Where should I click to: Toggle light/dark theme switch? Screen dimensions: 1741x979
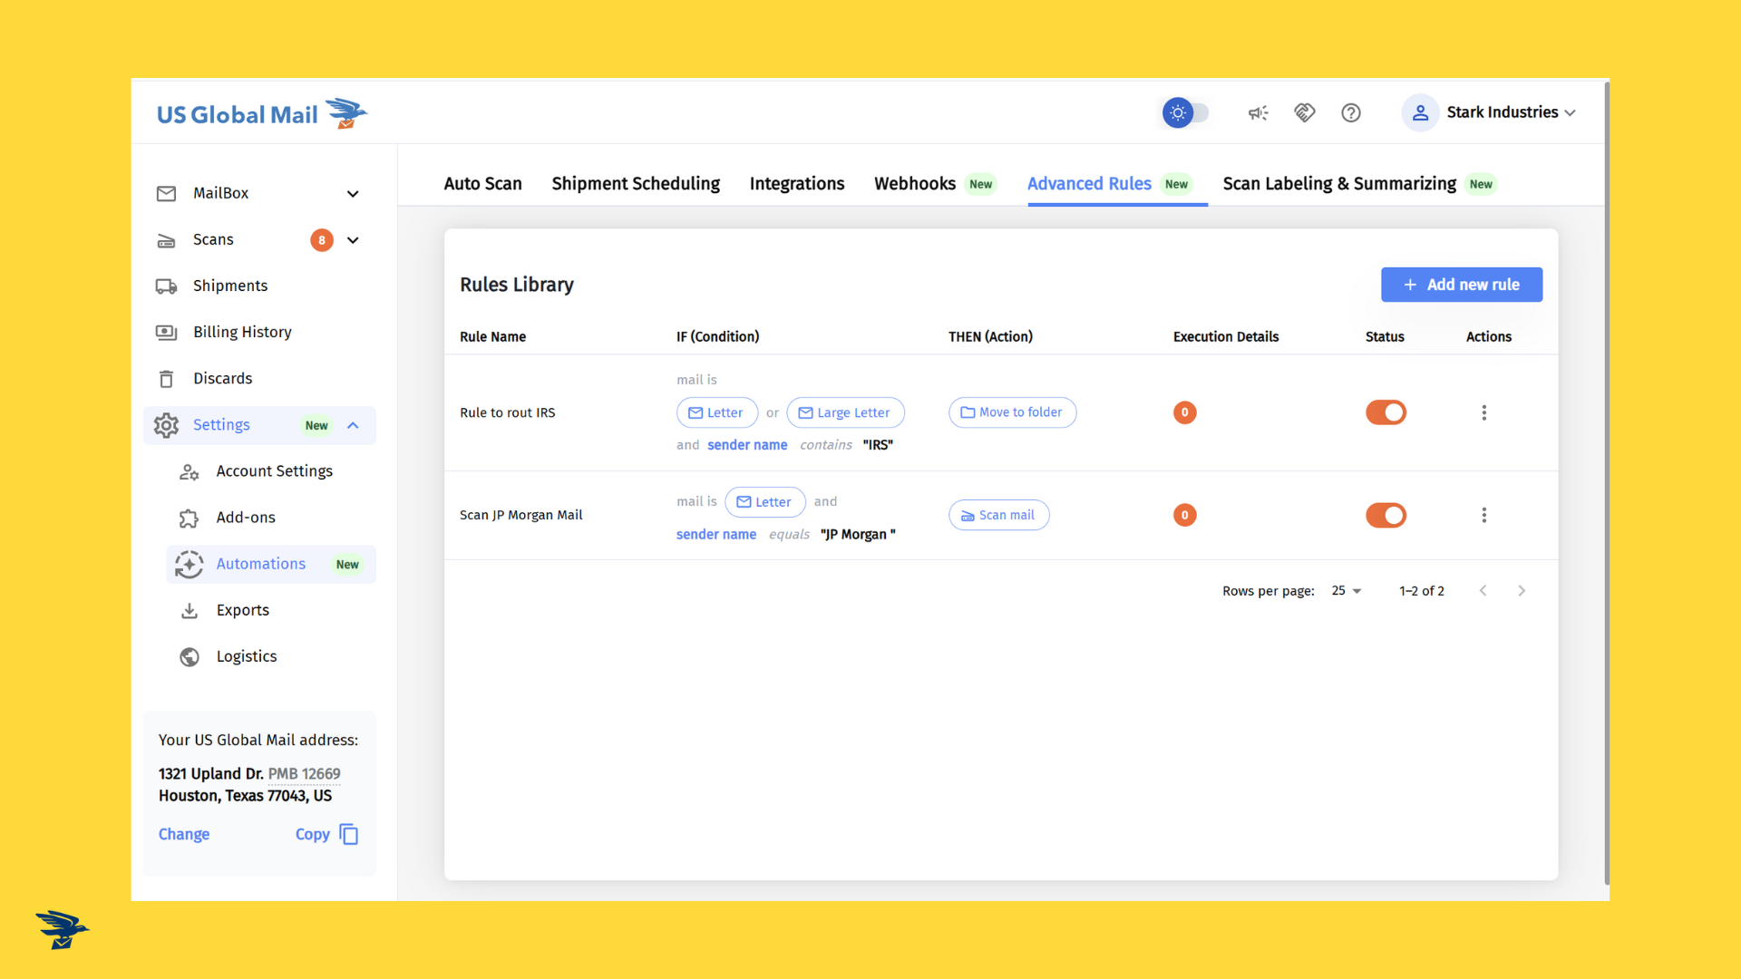1186,113
